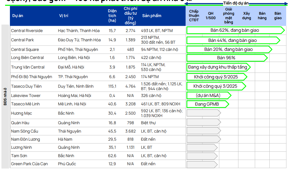Click the 'Sản phẩm' column header
Screen dimensions: 288x170
(152, 16)
